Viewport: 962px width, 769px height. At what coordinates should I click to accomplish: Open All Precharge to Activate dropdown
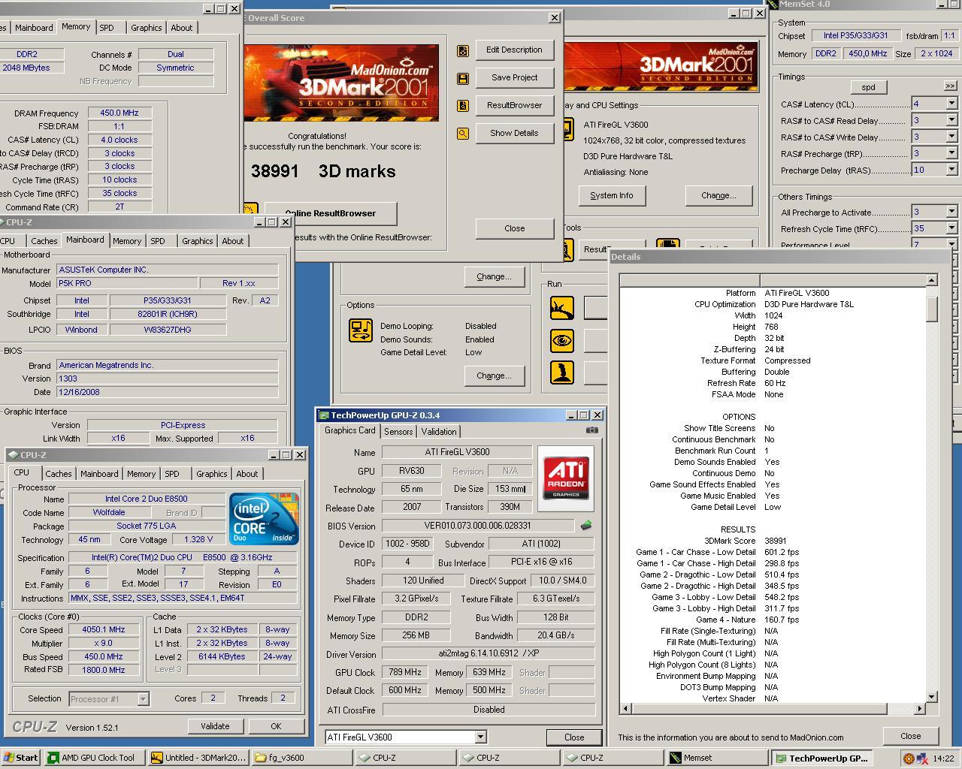point(951,212)
